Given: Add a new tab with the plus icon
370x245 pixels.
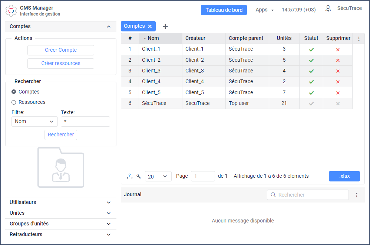Looking at the screenshot, I should pyautogui.click(x=165, y=26).
